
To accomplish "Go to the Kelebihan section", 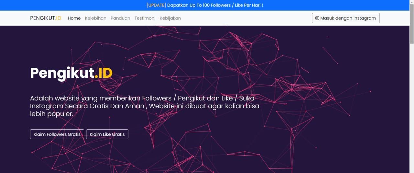I will coord(95,18).
